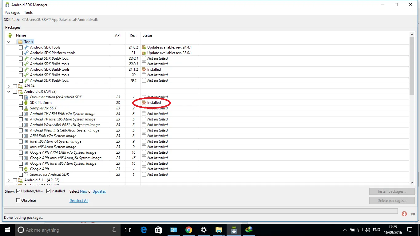
Task: Click the flask icon beside Samples for SDK
Action: click(26, 108)
